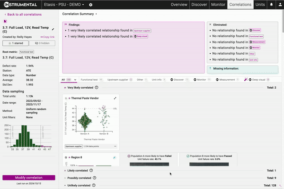Filter by Other tab
Image resolution: width=284 pixels, height=189 pixels.
coord(142,80)
